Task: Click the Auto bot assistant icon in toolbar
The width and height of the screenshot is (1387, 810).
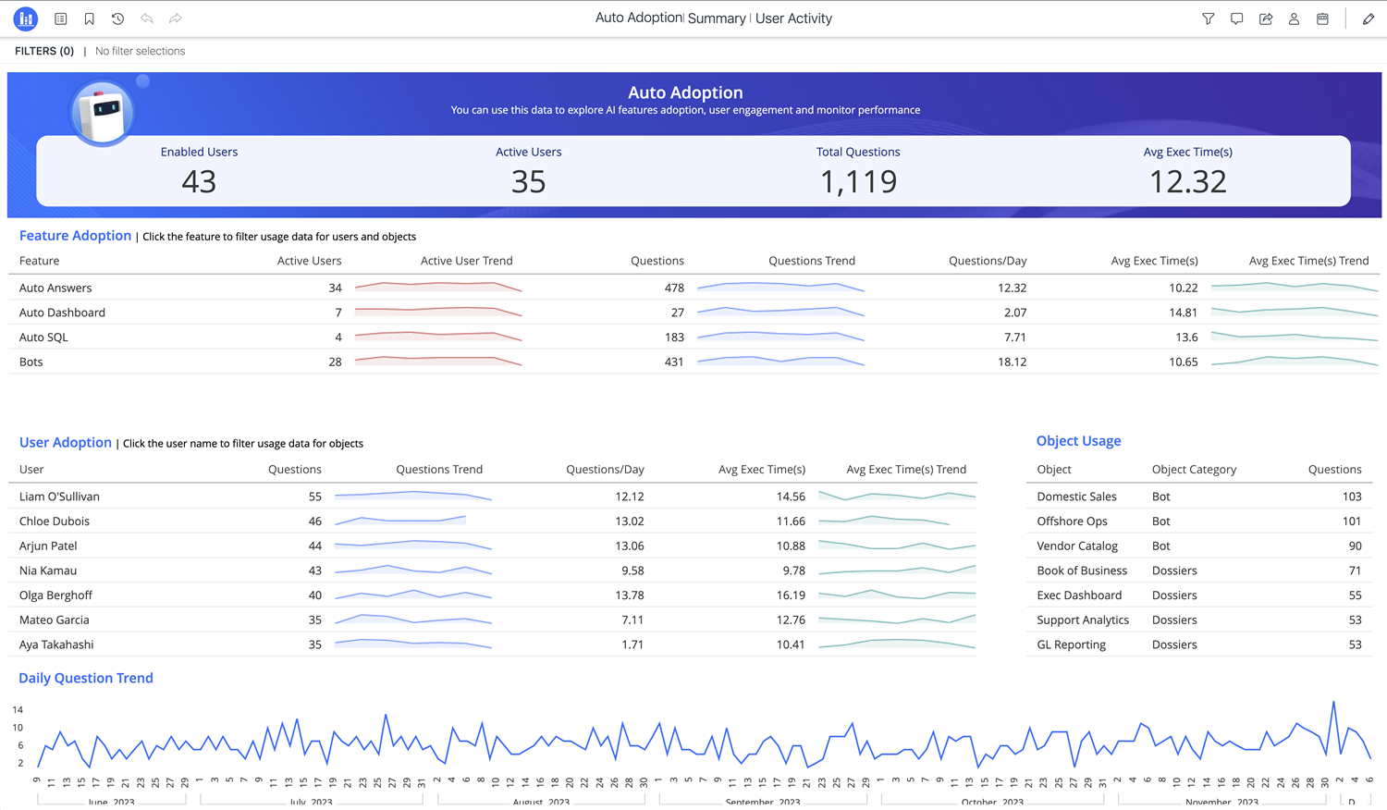Action: [1322, 18]
